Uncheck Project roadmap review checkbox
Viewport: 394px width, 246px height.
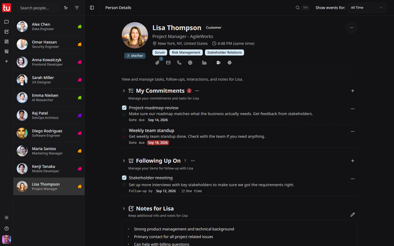pos(124,108)
